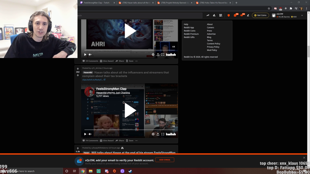Open the browser extensions puzzle icon

pyautogui.click(x=291, y=9)
